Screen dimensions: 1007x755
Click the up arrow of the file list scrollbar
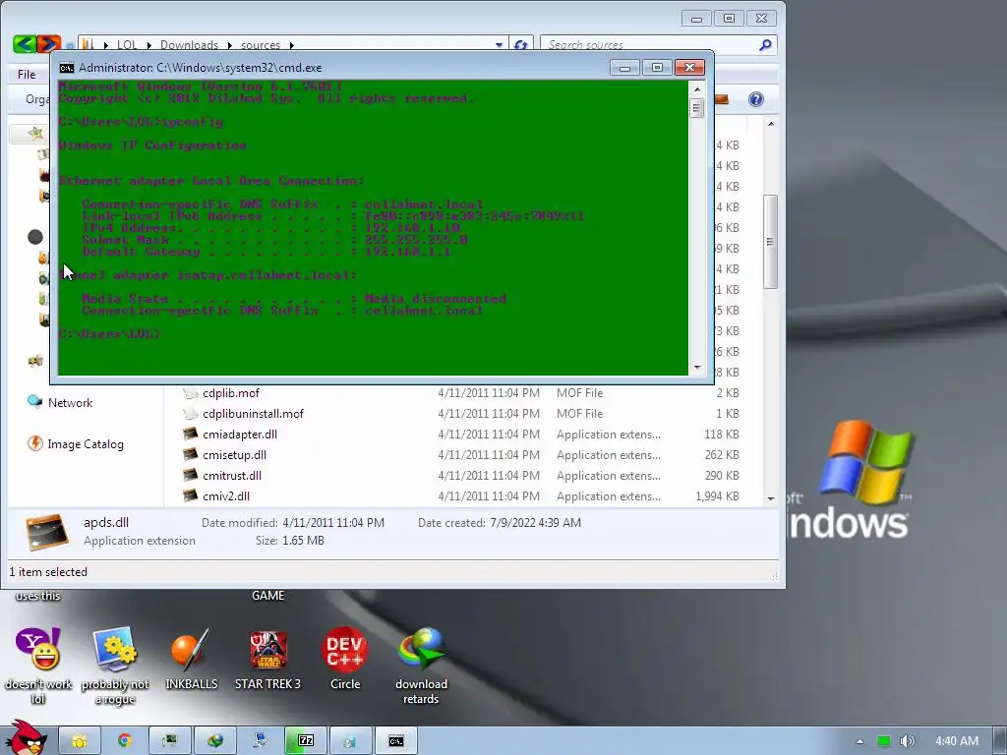click(771, 124)
